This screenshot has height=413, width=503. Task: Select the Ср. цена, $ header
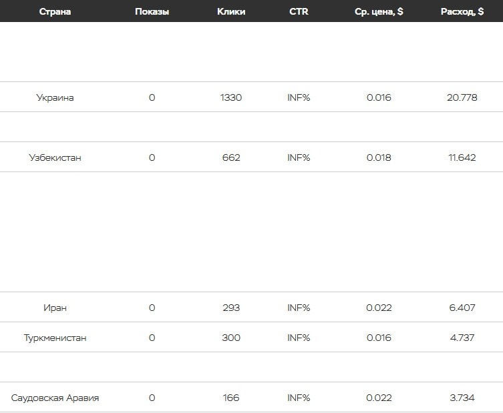(x=379, y=11)
